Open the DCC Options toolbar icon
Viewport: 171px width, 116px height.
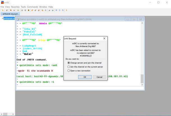click(39, 10)
